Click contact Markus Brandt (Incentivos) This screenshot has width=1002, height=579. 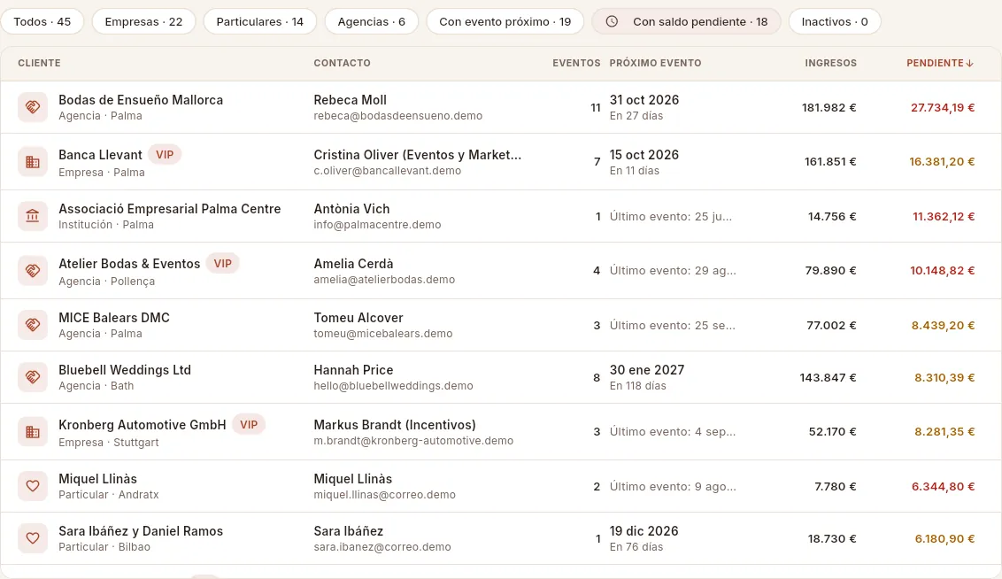pos(394,424)
